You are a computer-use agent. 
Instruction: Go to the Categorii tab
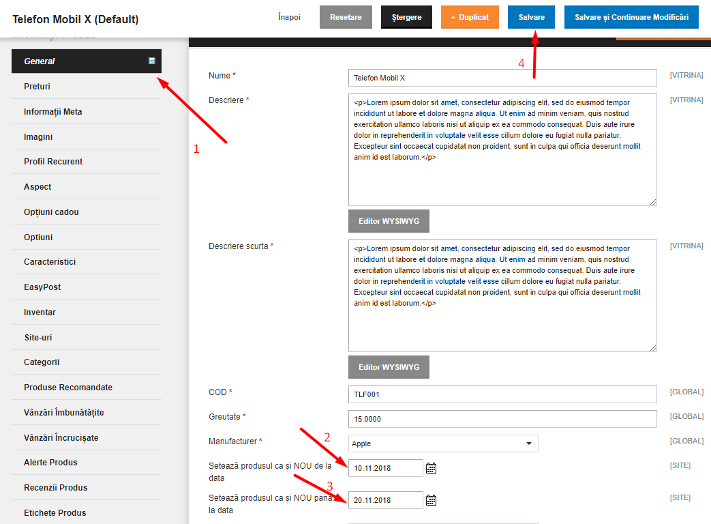86,362
